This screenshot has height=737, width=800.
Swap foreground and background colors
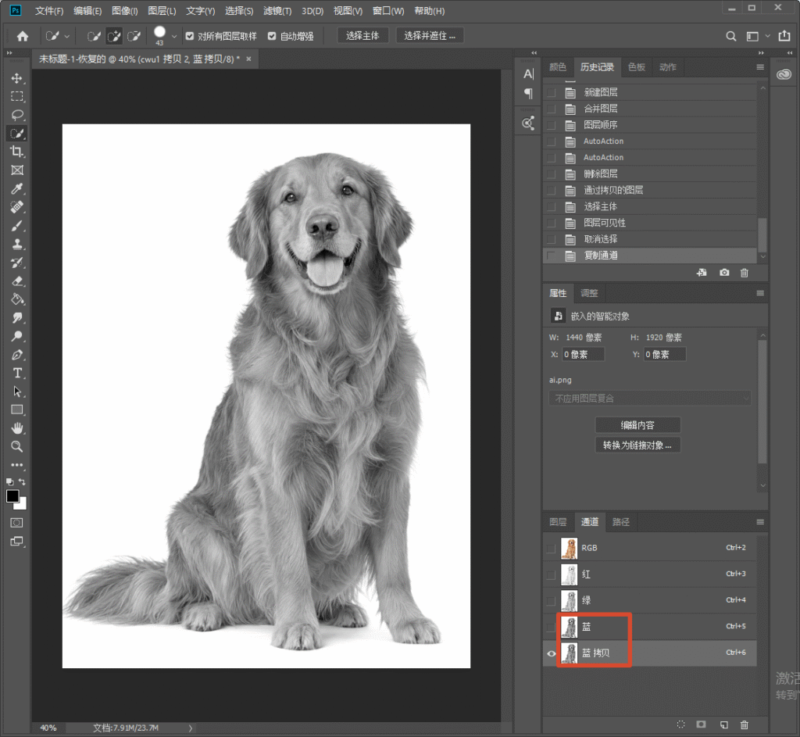22,481
